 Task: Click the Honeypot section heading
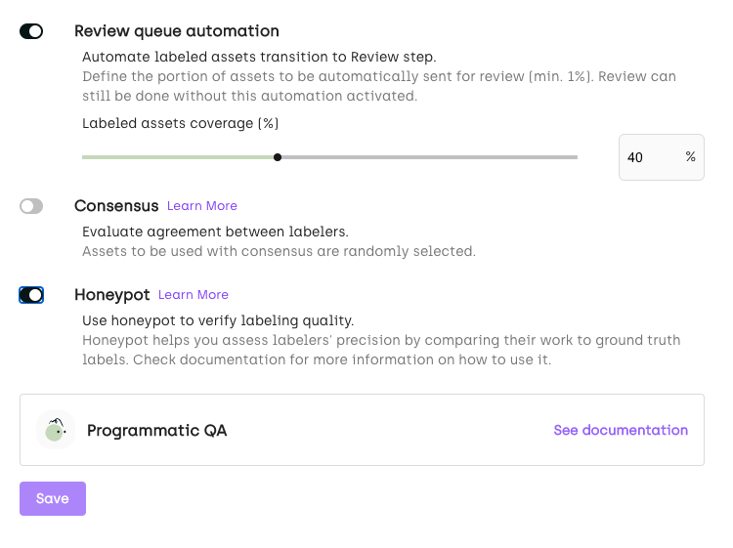coord(111,295)
